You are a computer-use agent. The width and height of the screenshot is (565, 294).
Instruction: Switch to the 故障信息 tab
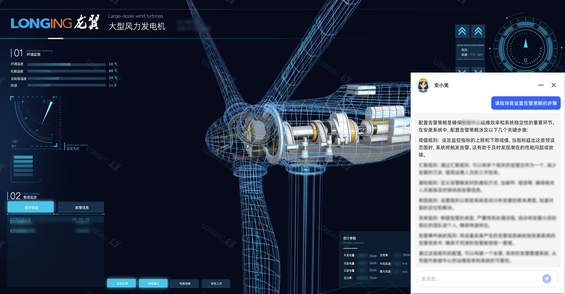point(81,207)
